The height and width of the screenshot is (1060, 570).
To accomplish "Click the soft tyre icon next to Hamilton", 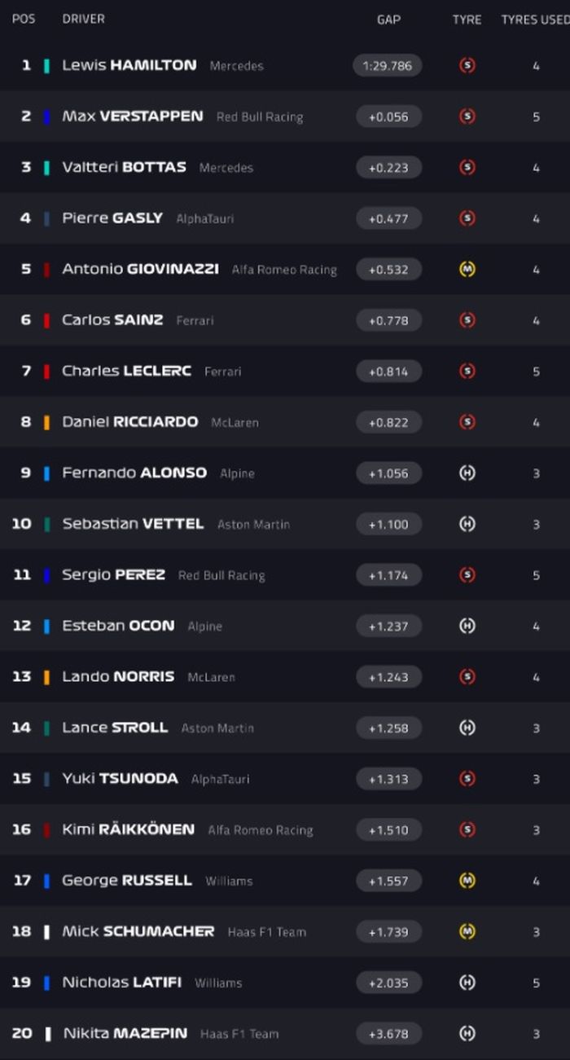I will pyautogui.click(x=467, y=66).
